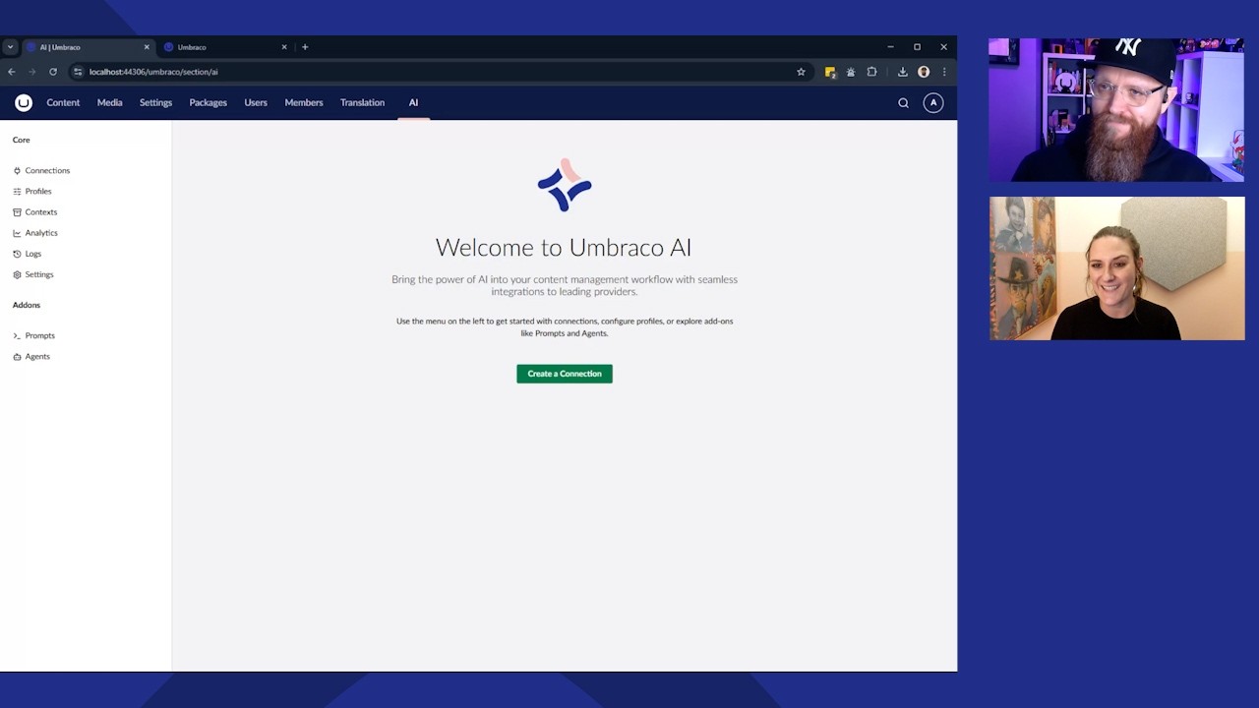Click the 'Addons' sidebar heading
Screen dimensions: 1259x708
[x=27, y=305]
